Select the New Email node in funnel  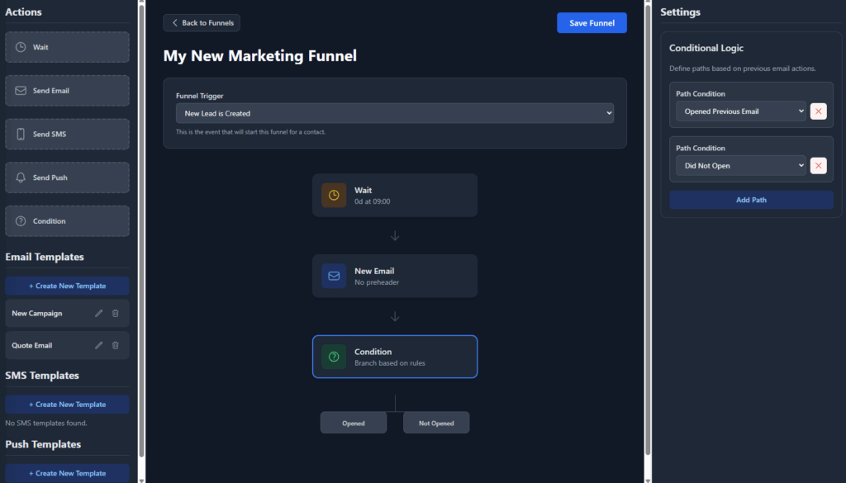(x=395, y=276)
